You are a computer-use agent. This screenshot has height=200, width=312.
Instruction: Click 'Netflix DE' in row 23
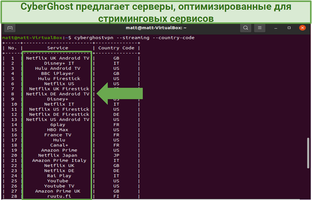(x=59, y=171)
